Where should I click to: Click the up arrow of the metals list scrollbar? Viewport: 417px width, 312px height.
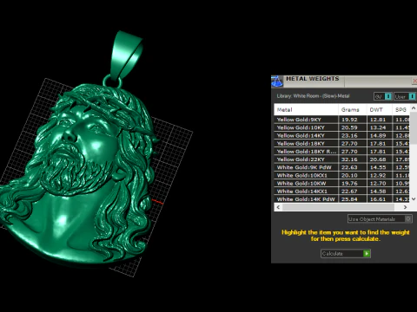414,107
